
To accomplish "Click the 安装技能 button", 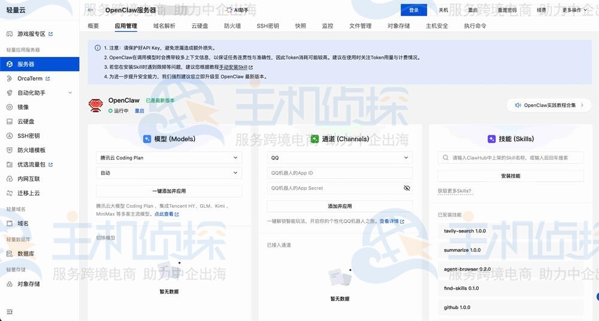I will [x=511, y=176].
